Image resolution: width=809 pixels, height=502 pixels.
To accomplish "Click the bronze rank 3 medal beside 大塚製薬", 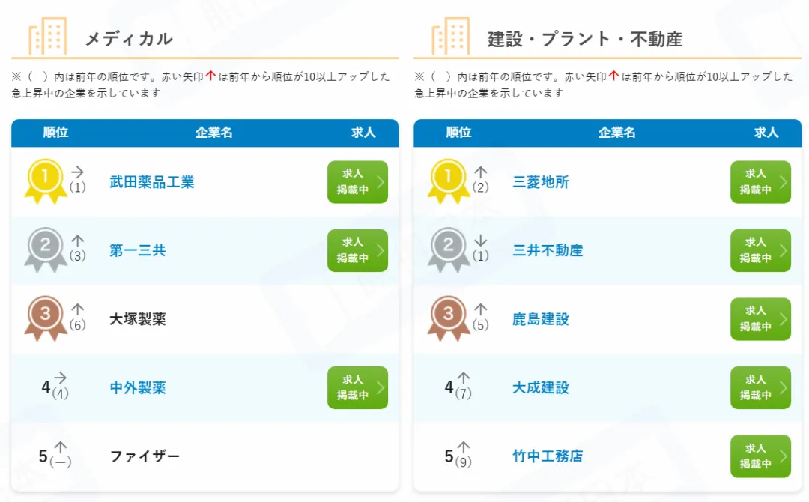I will (46, 318).
